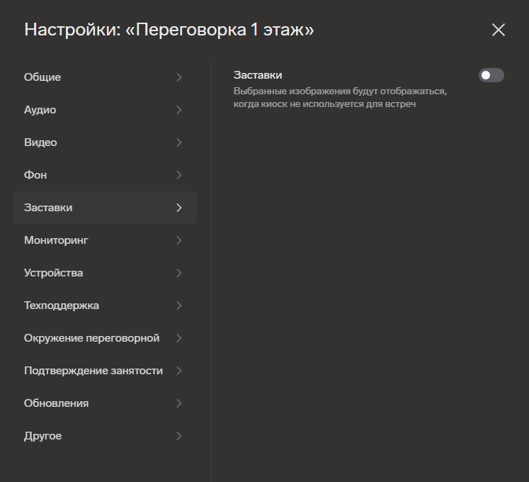This screenshot has width=529, height=482.
Task: Switch to the Устройства settings
Action: 53,273
